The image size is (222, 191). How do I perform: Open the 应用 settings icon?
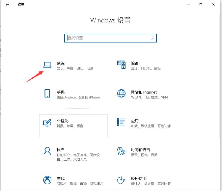pos(121,122)
